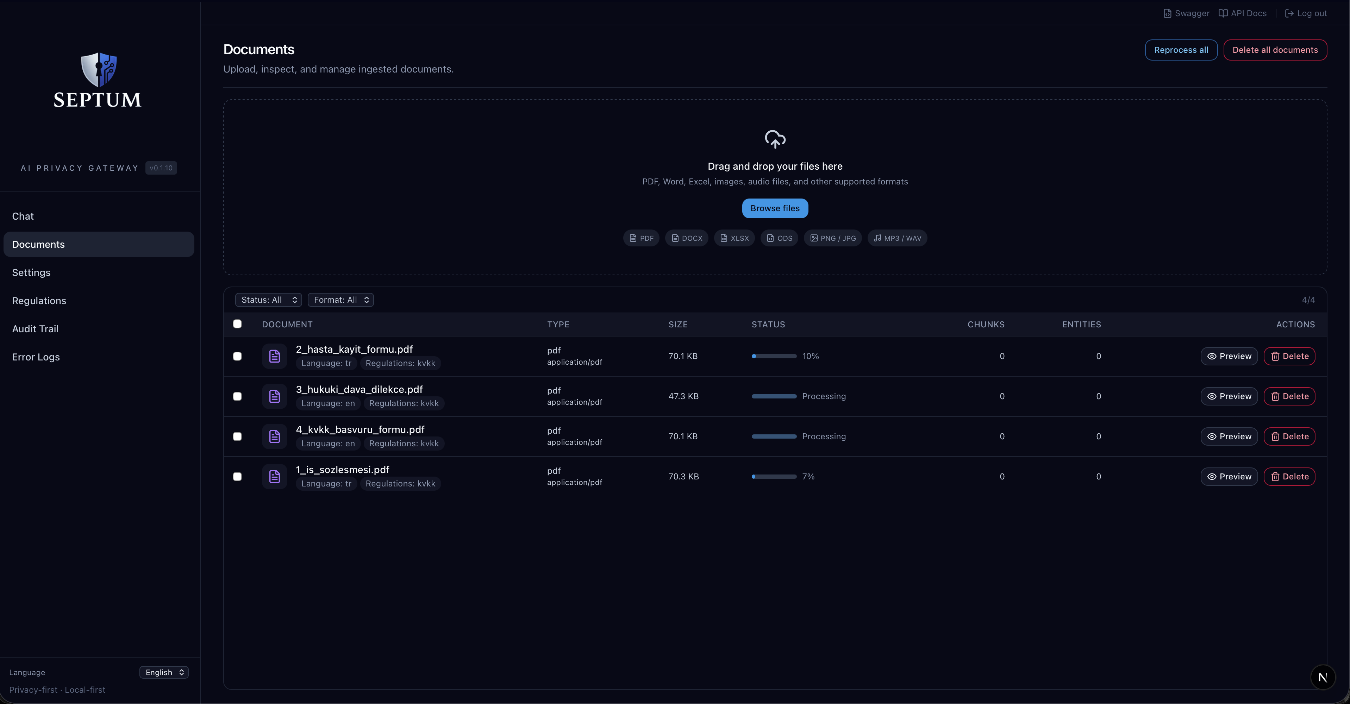The image size is (1350, 704).
Task: Click the Log out icon
Action: pyautogui.click(x=1289, y=14)
